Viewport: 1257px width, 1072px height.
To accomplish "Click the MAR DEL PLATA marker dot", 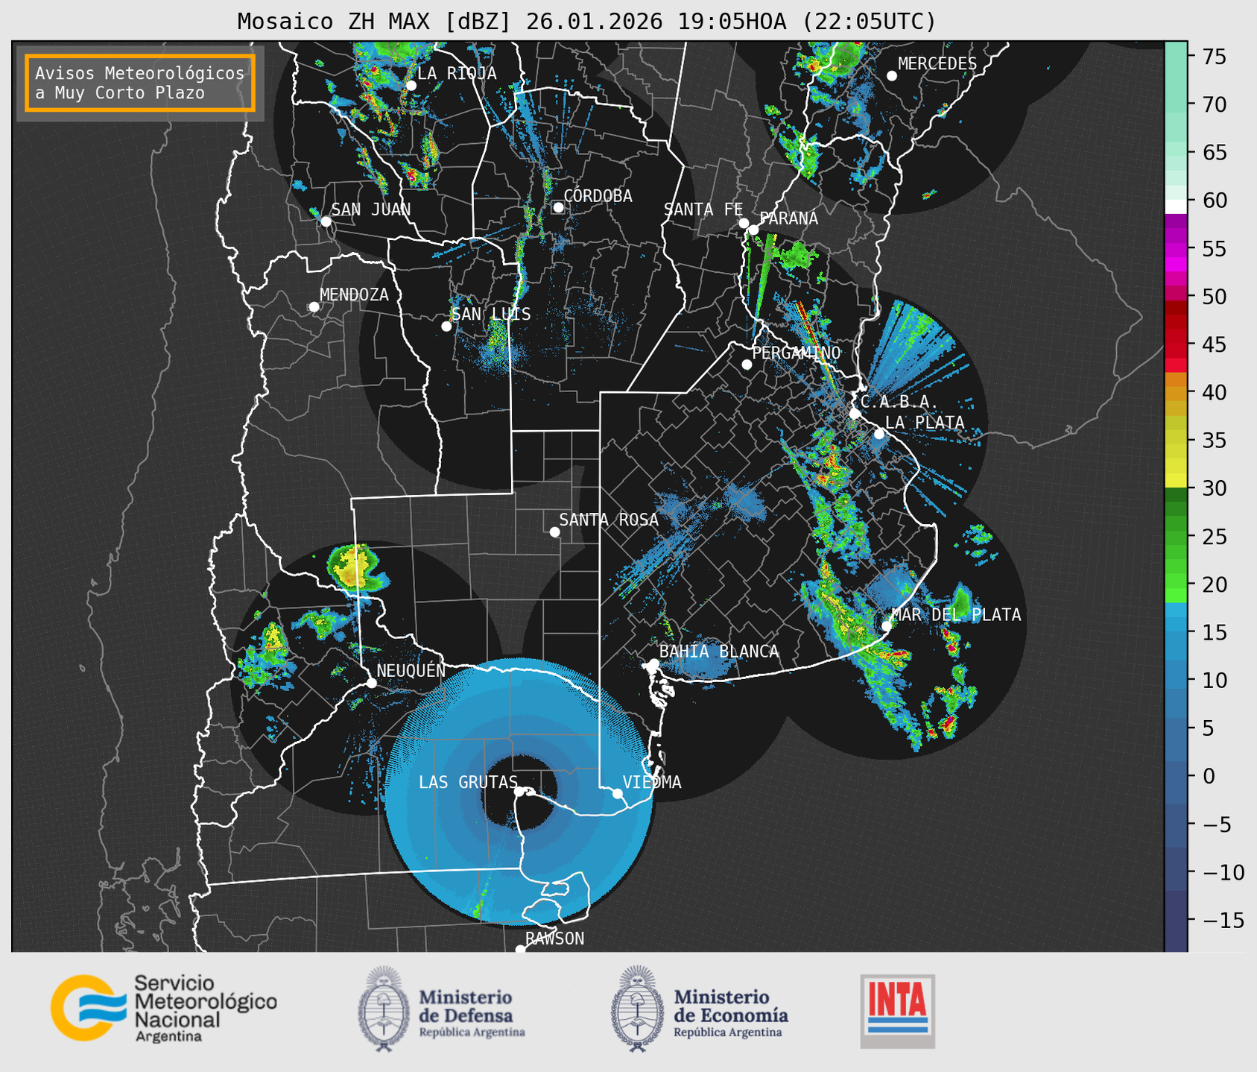I will [x=887, y=625].
